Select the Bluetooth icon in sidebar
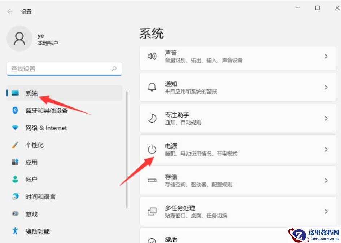The image size is (341, 243). coord(14,111)
